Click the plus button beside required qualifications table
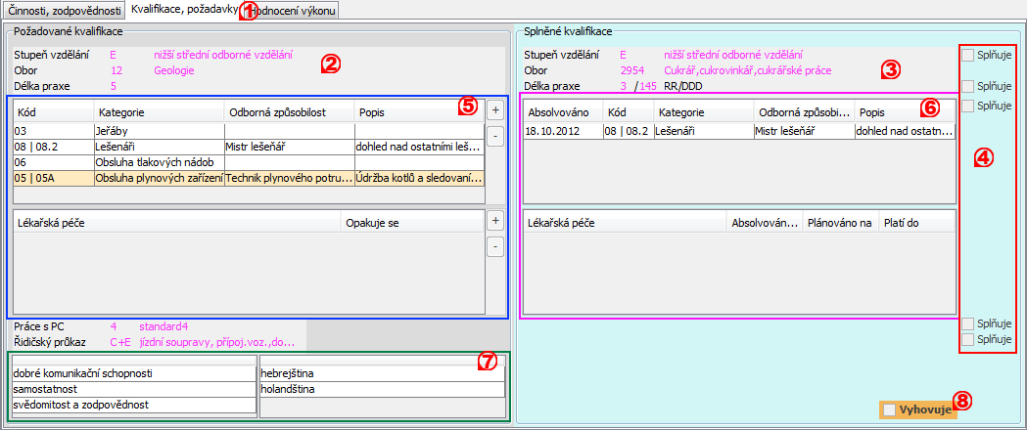Viewport: 1027px width, 430px height. 494,109
